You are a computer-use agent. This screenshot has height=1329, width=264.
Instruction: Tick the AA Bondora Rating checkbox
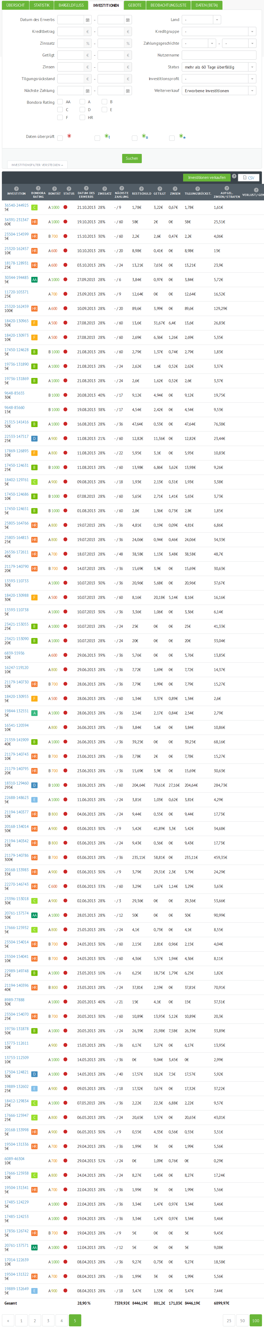(x=60, y=102)
